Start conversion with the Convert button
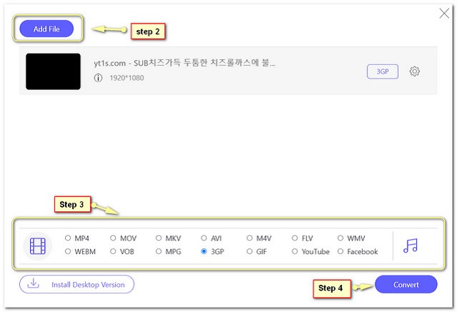The height and width of the screenshot is (312, 457). tap(406, 284)
